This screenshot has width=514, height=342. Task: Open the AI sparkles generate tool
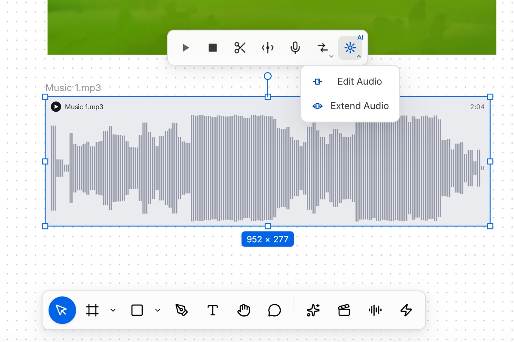[313, 310]
